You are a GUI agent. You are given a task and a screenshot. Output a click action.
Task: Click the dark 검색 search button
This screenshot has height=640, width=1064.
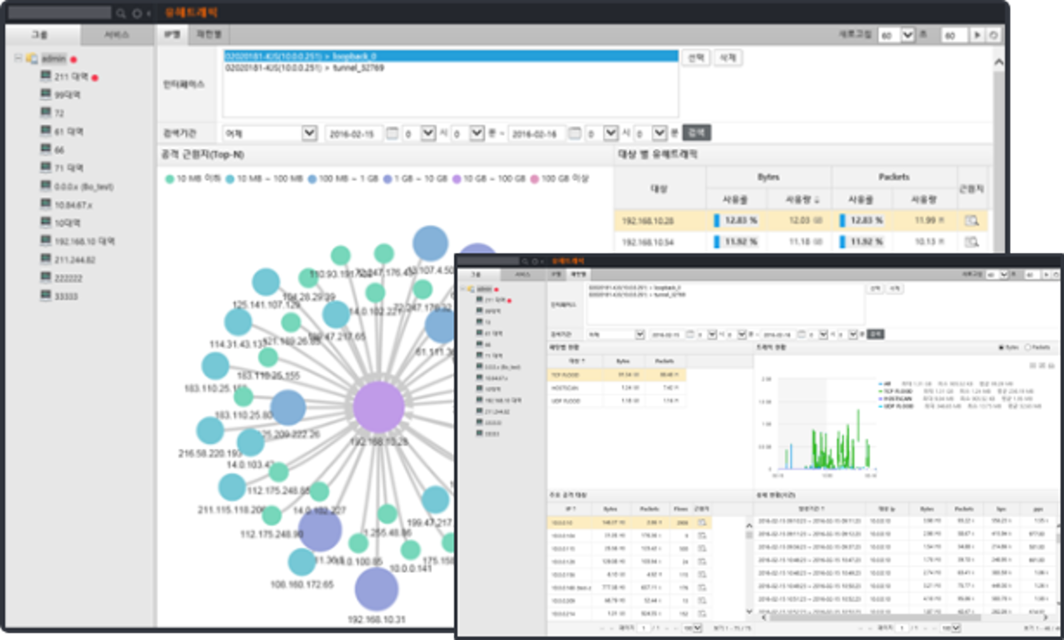(696, 132)
